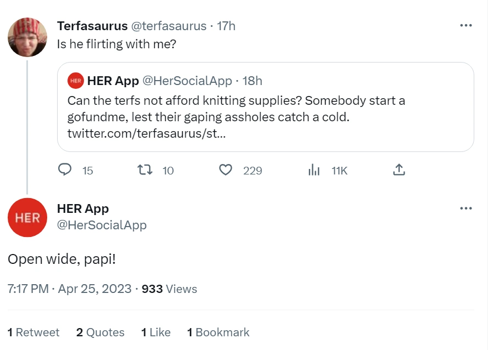Image resolution: width=488 pixels, height=350 pixels.
Task: Click the reply speech bubble icon
Action: (65, 170)
